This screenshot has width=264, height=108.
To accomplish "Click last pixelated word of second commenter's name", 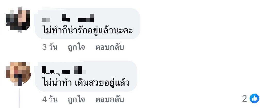I will coord(80,70).
